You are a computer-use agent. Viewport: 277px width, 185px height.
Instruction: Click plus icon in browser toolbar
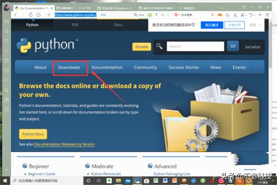click(259, 15)
